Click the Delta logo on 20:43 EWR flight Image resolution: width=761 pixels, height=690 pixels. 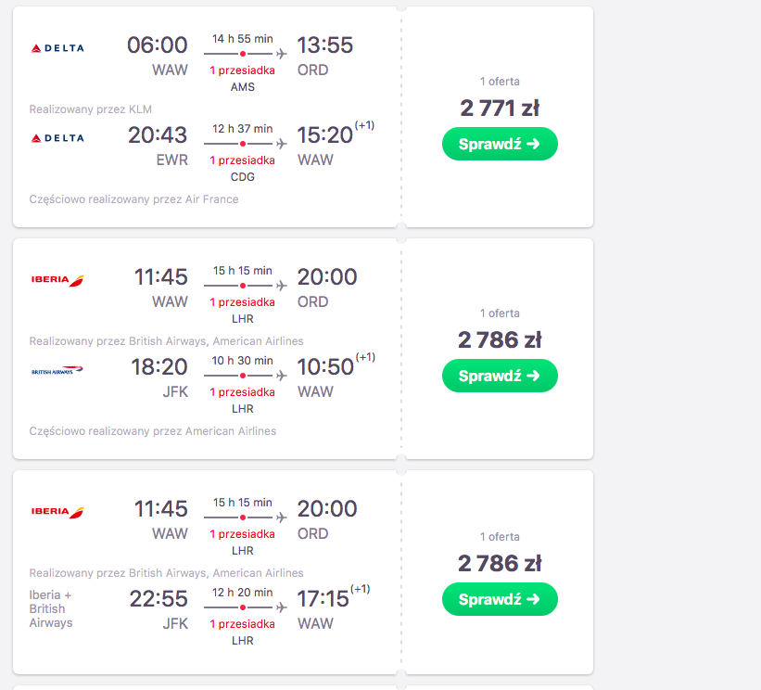click(x=57, y=138)
